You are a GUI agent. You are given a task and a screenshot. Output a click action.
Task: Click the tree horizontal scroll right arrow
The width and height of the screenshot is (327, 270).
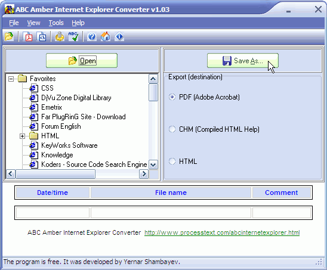pyautogui.click(x=144, y=174)
